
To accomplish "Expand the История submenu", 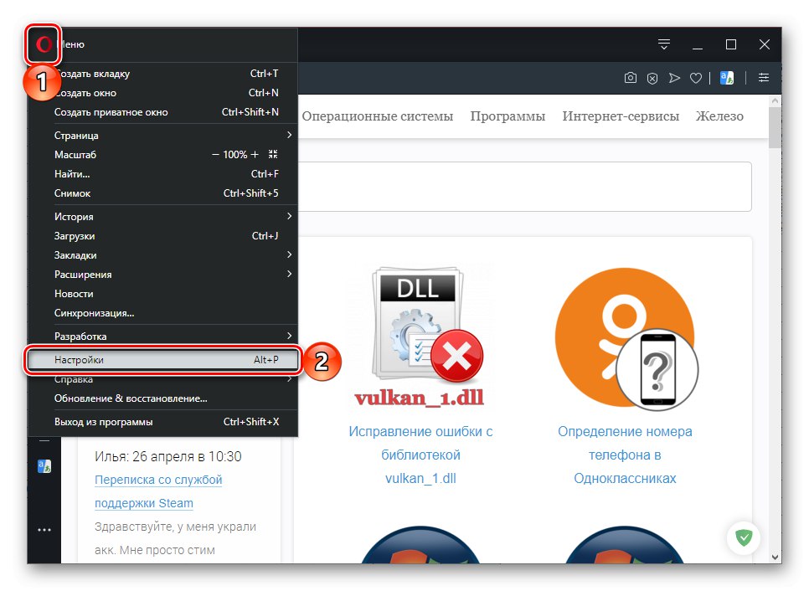I will 162,217.
